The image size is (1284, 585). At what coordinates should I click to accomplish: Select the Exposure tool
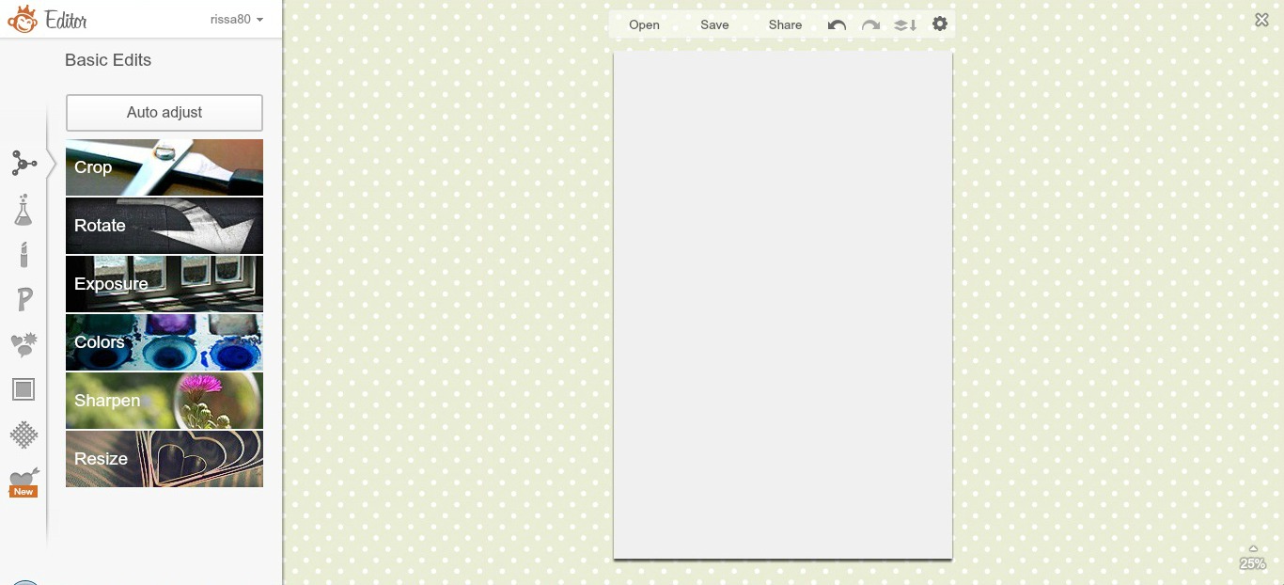click(x=164, y=284)
